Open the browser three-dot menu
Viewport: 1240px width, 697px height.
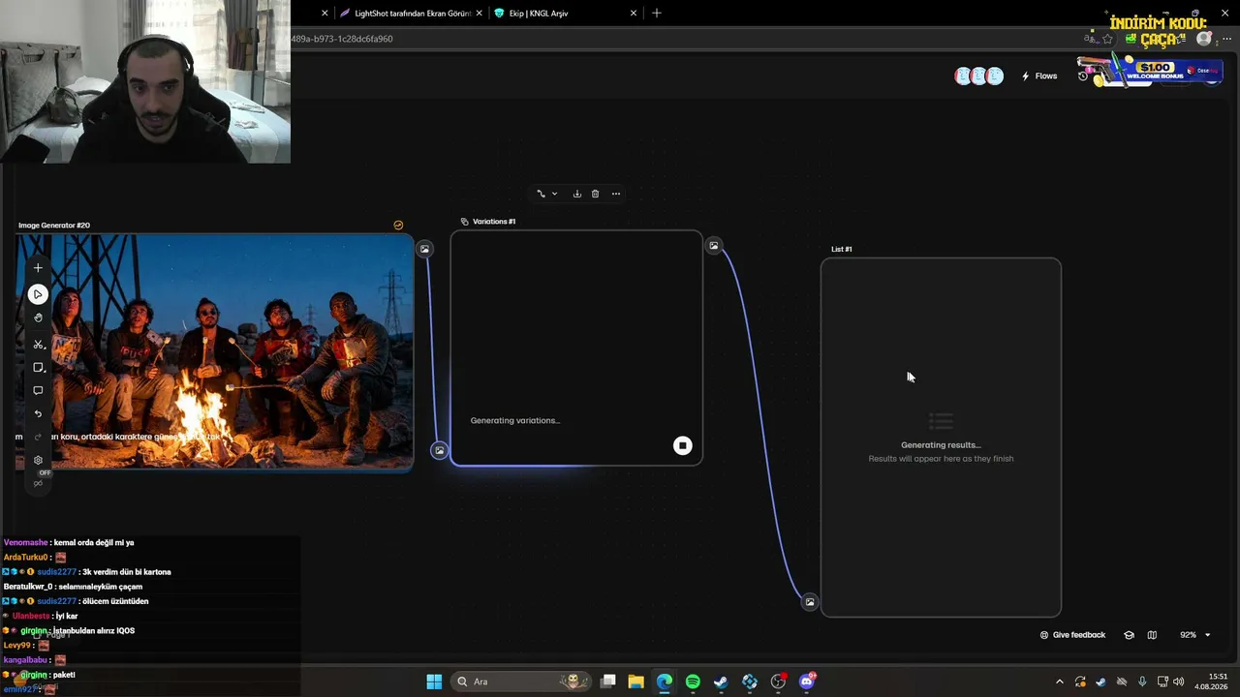[1226, 39]
